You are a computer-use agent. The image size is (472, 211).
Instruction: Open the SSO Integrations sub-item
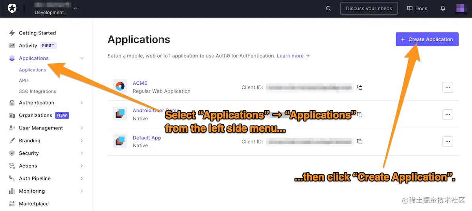click(x=37, y=91)
